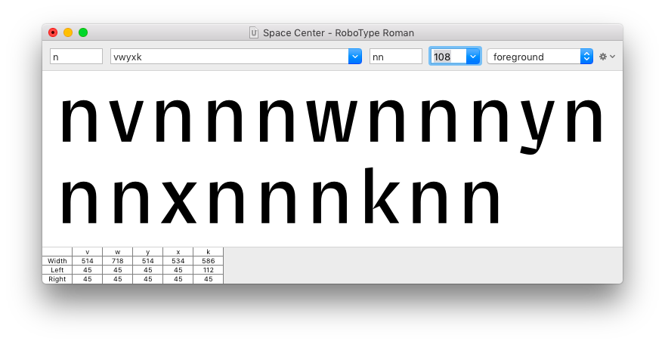Click the Width value 718 for w
Viewport: 665px width, 344px height.
coord(117,261)
